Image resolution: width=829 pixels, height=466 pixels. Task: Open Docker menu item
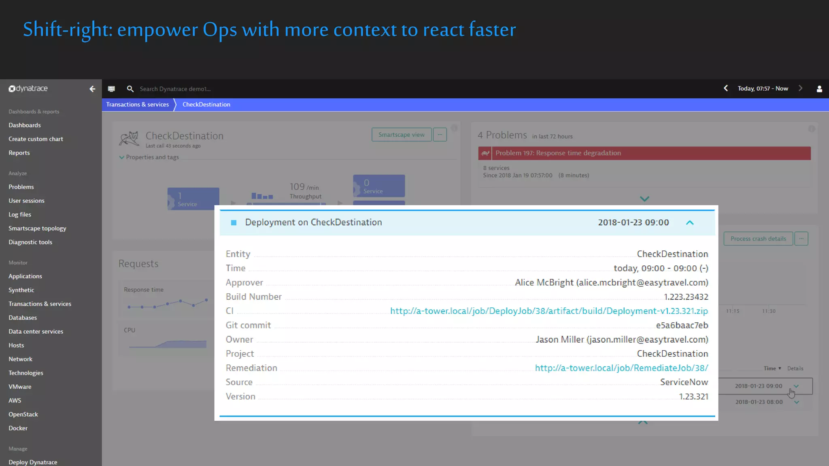click(18, 428)
